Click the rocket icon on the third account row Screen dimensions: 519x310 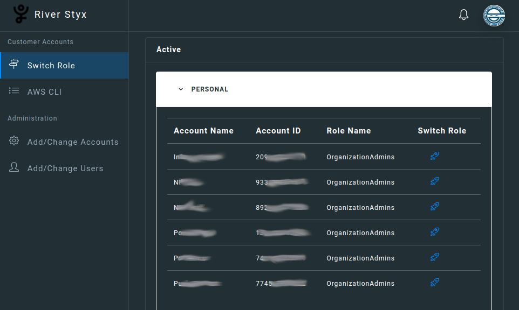point(434,207)
